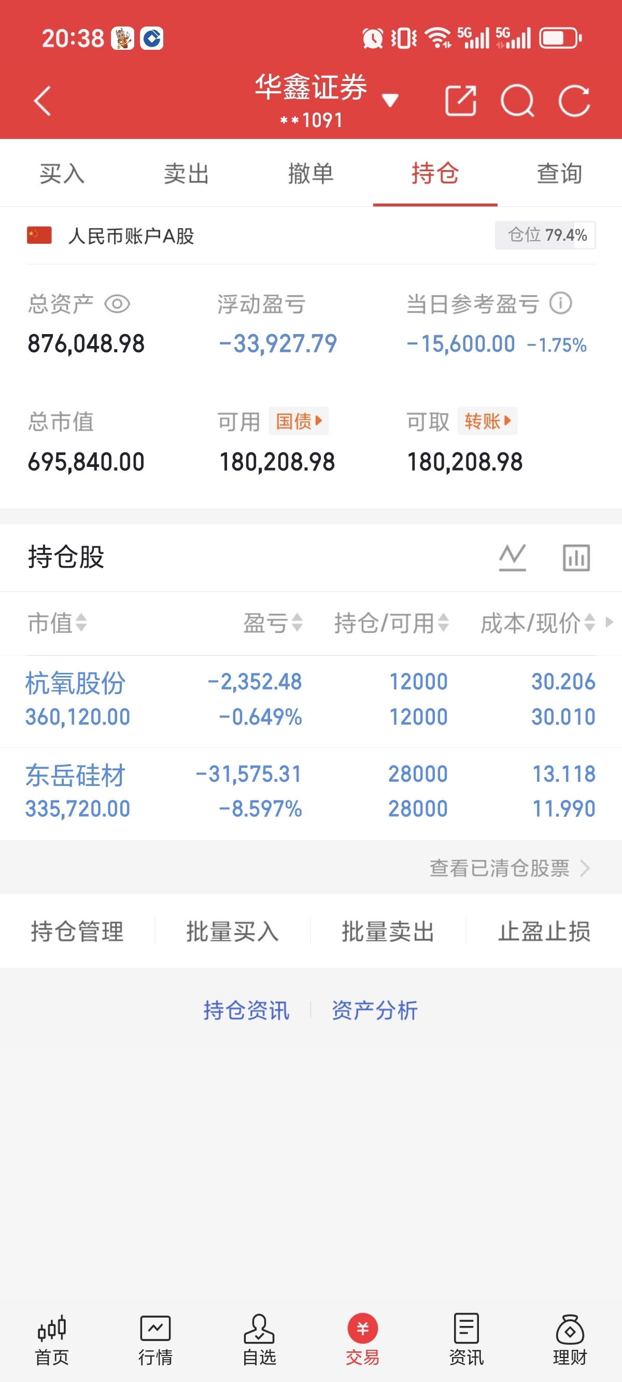Refresh account data with reload icon
The height and width of the screenshot is (1382, 622).
[574, 100]
